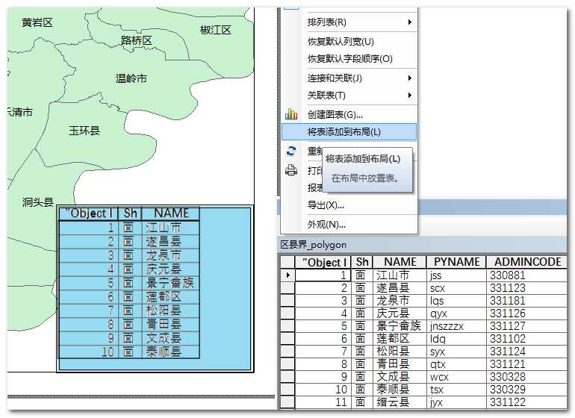This screenshot has width=575, height=418.
Task: Click the cell 江山市 in attribute table
Action: tap(400, 275)
